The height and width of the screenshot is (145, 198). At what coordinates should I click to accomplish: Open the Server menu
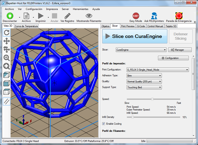tap(65, 9)
